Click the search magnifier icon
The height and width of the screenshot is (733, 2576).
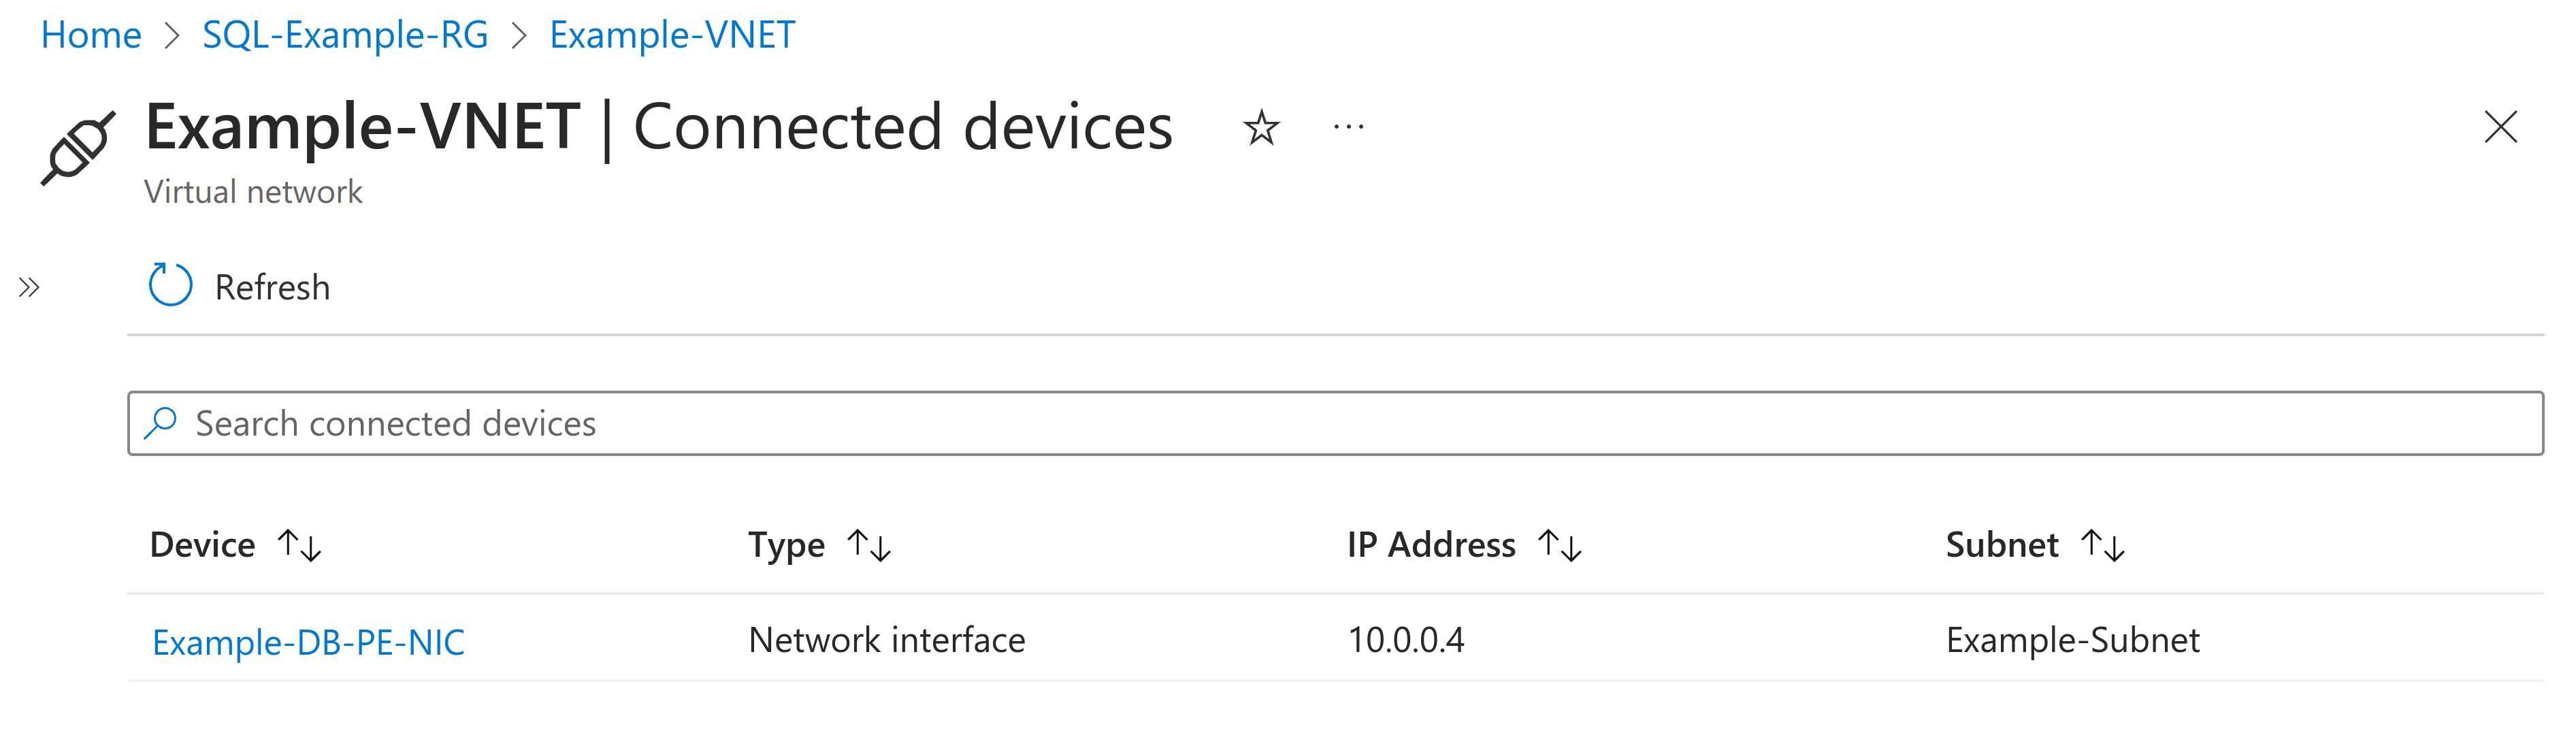(161, 423)
